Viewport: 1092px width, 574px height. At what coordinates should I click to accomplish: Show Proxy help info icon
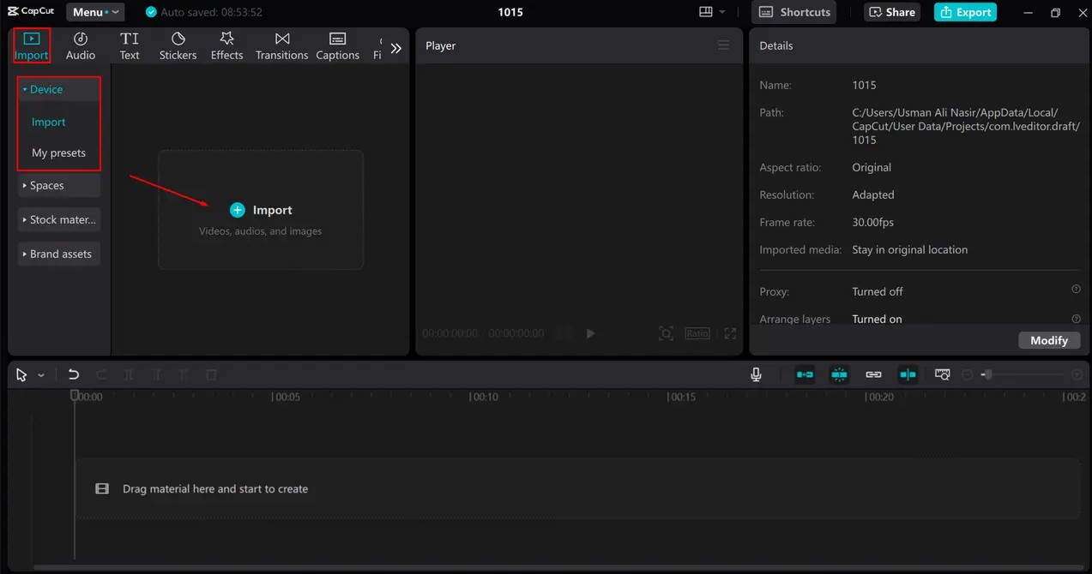point(1076,290)
